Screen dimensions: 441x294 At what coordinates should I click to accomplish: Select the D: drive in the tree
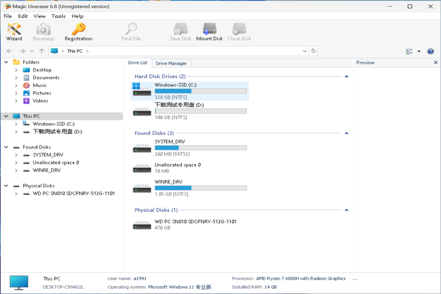point(58,131)
